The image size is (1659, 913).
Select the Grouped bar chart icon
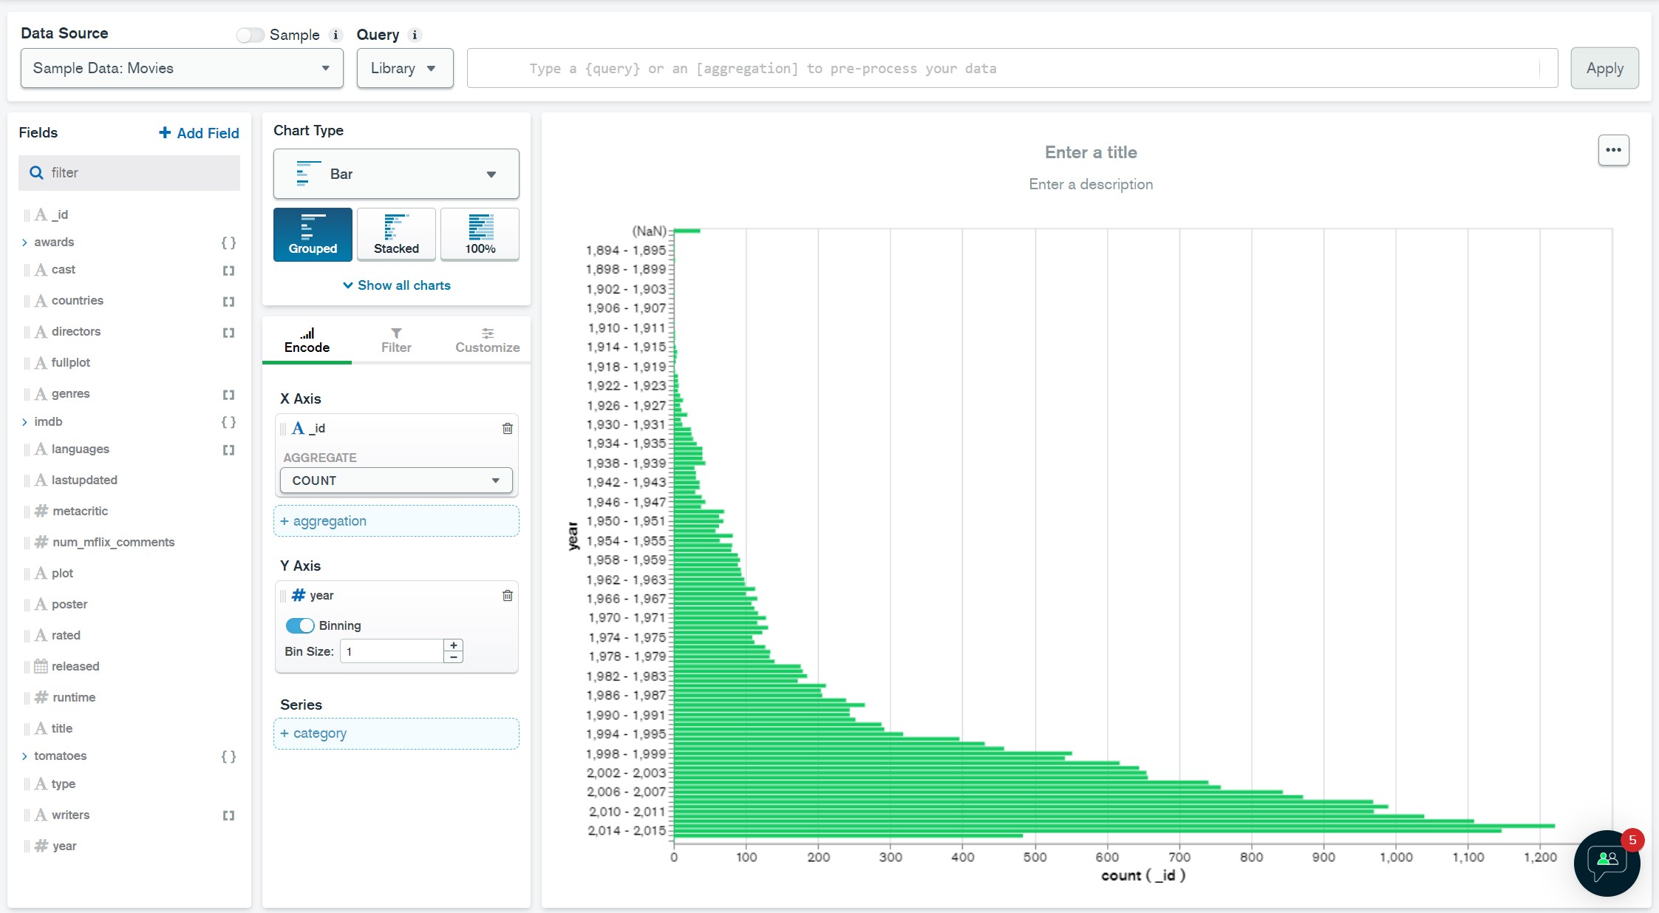pyautogui.click(x=312, y=234)
